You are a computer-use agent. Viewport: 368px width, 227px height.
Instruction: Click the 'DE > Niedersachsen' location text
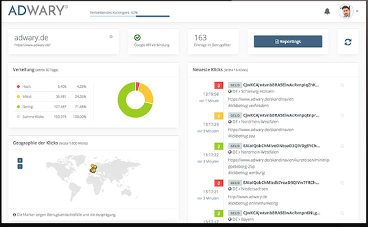click(250, 189)
